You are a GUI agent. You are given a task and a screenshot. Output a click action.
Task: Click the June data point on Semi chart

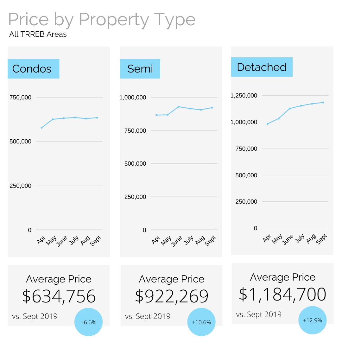point(179,107)
